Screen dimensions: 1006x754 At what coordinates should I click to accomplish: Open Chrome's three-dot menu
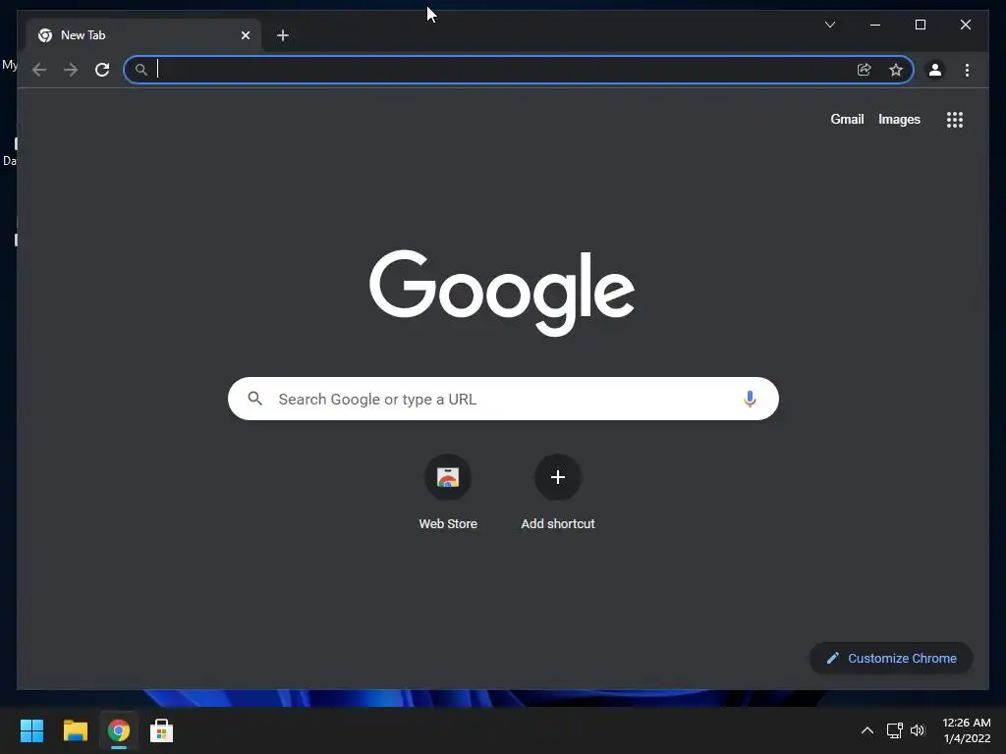coord(967,70)
